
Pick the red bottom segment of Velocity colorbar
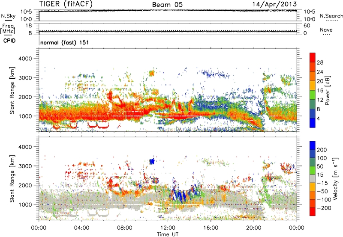313,212
